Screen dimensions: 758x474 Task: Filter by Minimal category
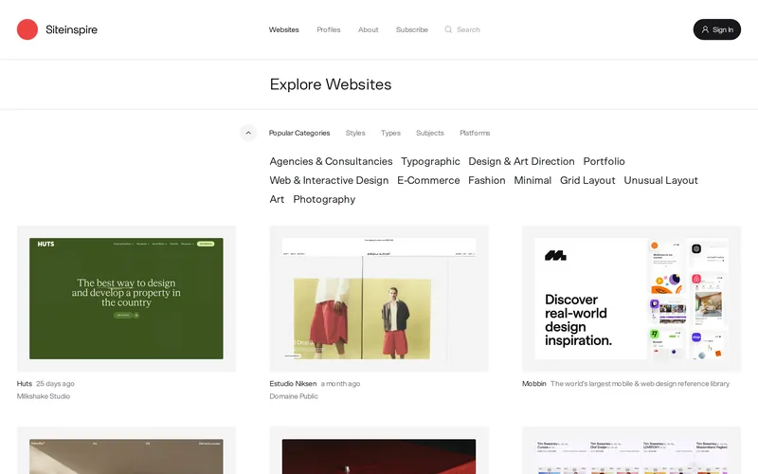pos(532,180)
